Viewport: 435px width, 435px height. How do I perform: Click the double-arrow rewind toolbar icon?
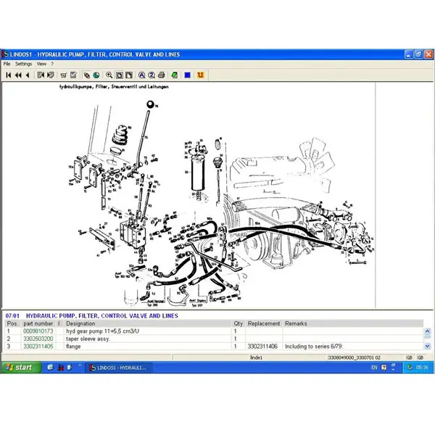pyautogui.click(x=18, y=75)
